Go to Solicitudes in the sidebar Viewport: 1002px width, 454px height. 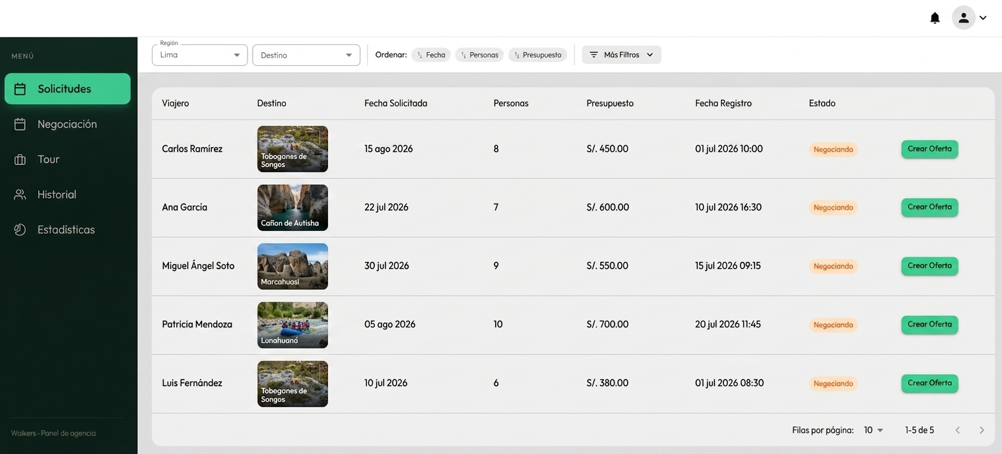coord(67,89)
